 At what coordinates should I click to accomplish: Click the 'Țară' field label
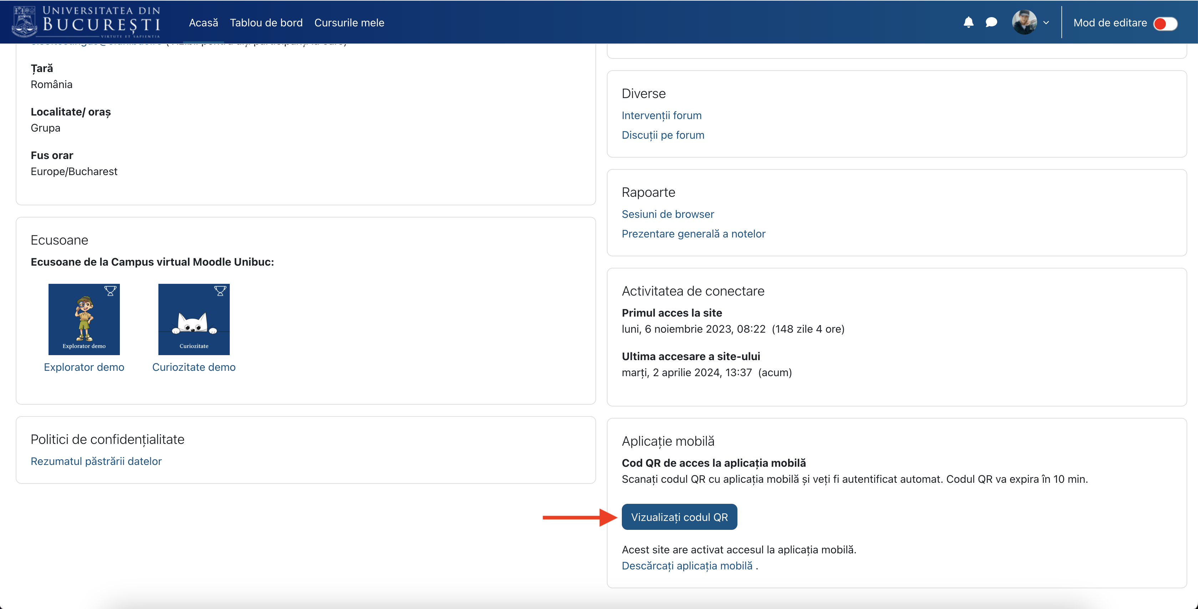(42, 68)
